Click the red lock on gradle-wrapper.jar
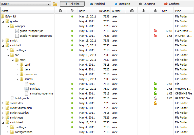Viewport: 194px width, 135px height. pyautogui.click(x=155, y=31)
